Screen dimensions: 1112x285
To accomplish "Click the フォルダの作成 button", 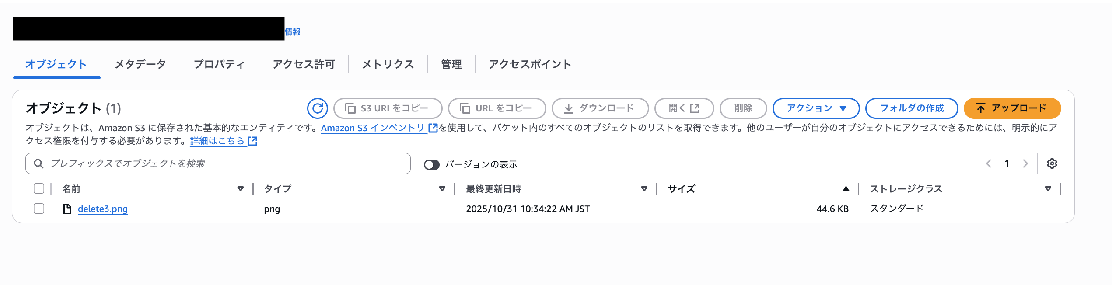I will 911,108.
